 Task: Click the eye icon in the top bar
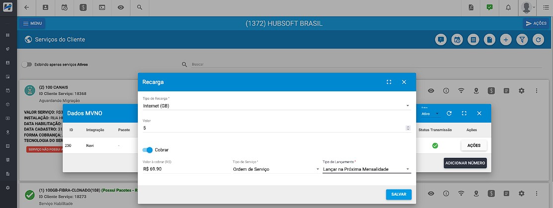pos(120,7)
